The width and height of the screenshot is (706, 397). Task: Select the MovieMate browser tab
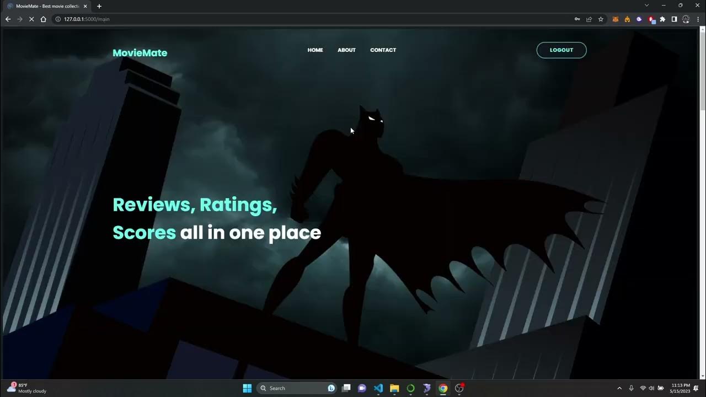47,6
